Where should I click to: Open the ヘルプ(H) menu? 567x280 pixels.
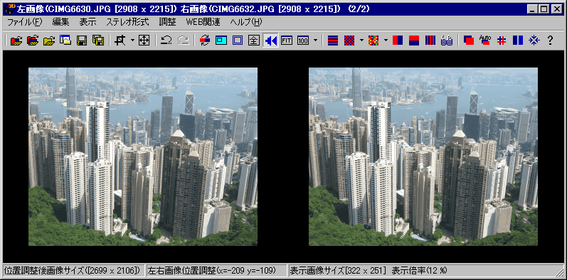[246, 23]
